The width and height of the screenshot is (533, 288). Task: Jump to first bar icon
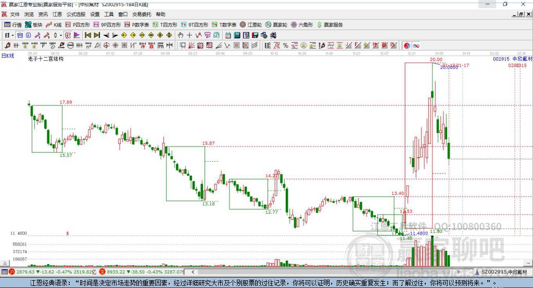coord(87,35)
